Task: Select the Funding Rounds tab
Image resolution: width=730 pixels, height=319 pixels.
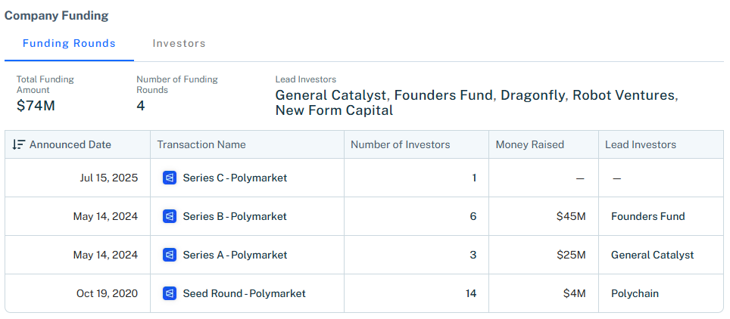Action: 69,43
